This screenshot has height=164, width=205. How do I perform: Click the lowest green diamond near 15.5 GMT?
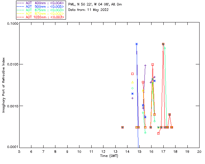pyautogui.click(x=145, y=133)
